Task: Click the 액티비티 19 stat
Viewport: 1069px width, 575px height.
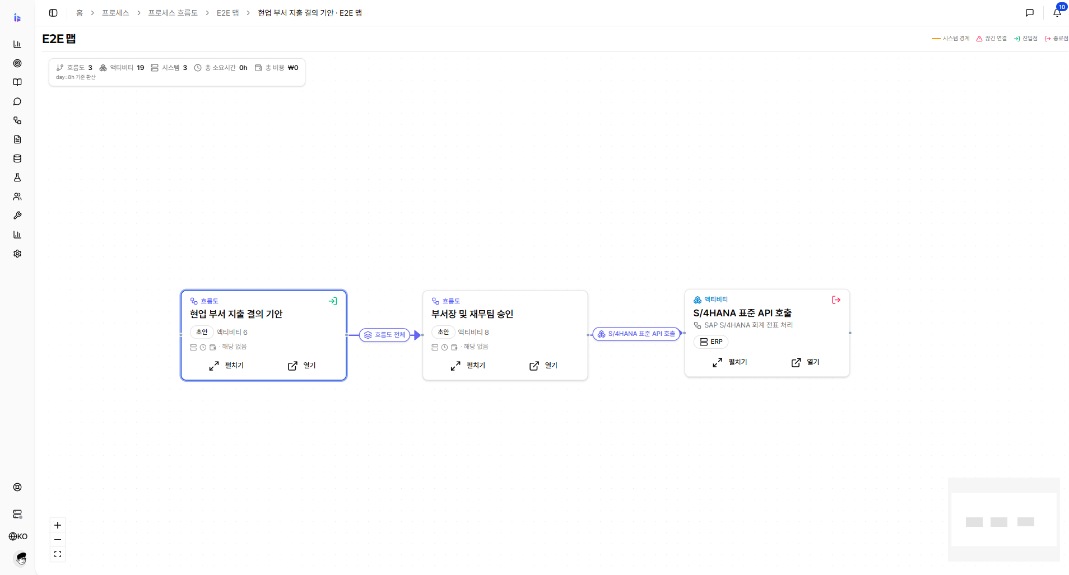Action: coord(122,68)
